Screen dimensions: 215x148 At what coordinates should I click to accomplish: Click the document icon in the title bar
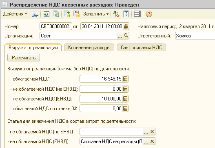tap(4, 4)
